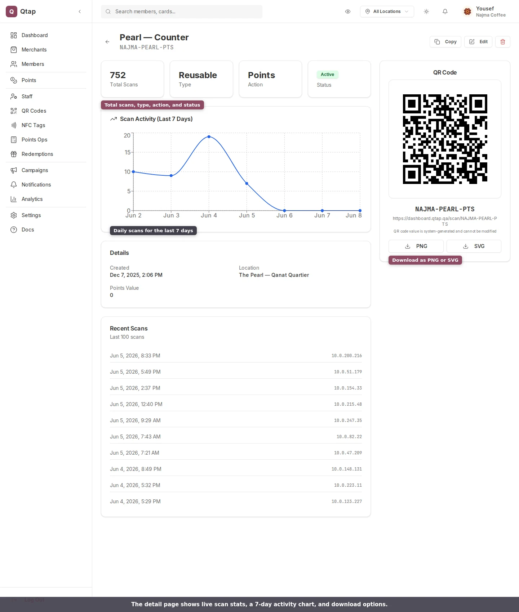Click the search magnifier icon

[108, 12]
